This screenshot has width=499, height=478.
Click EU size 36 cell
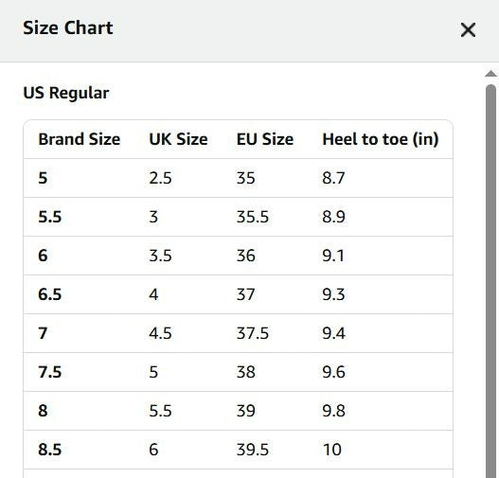pyautogui.click(x=245, y=256)
